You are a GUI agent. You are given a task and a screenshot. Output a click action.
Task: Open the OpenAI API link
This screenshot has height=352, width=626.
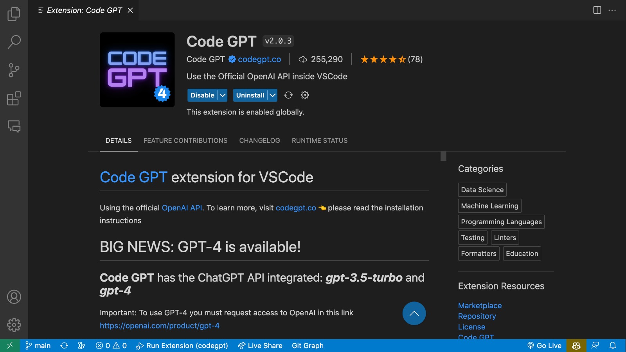[182, 208]
